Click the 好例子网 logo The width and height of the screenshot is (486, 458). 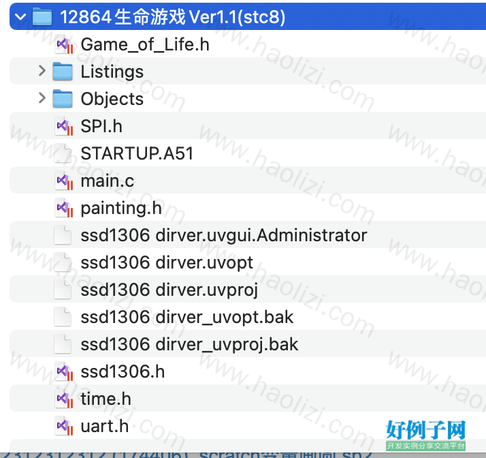(x=426, y=435)
